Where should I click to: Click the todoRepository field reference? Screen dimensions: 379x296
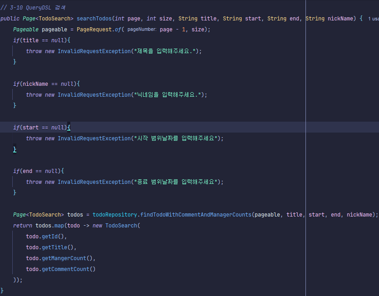tap(115, 215)
